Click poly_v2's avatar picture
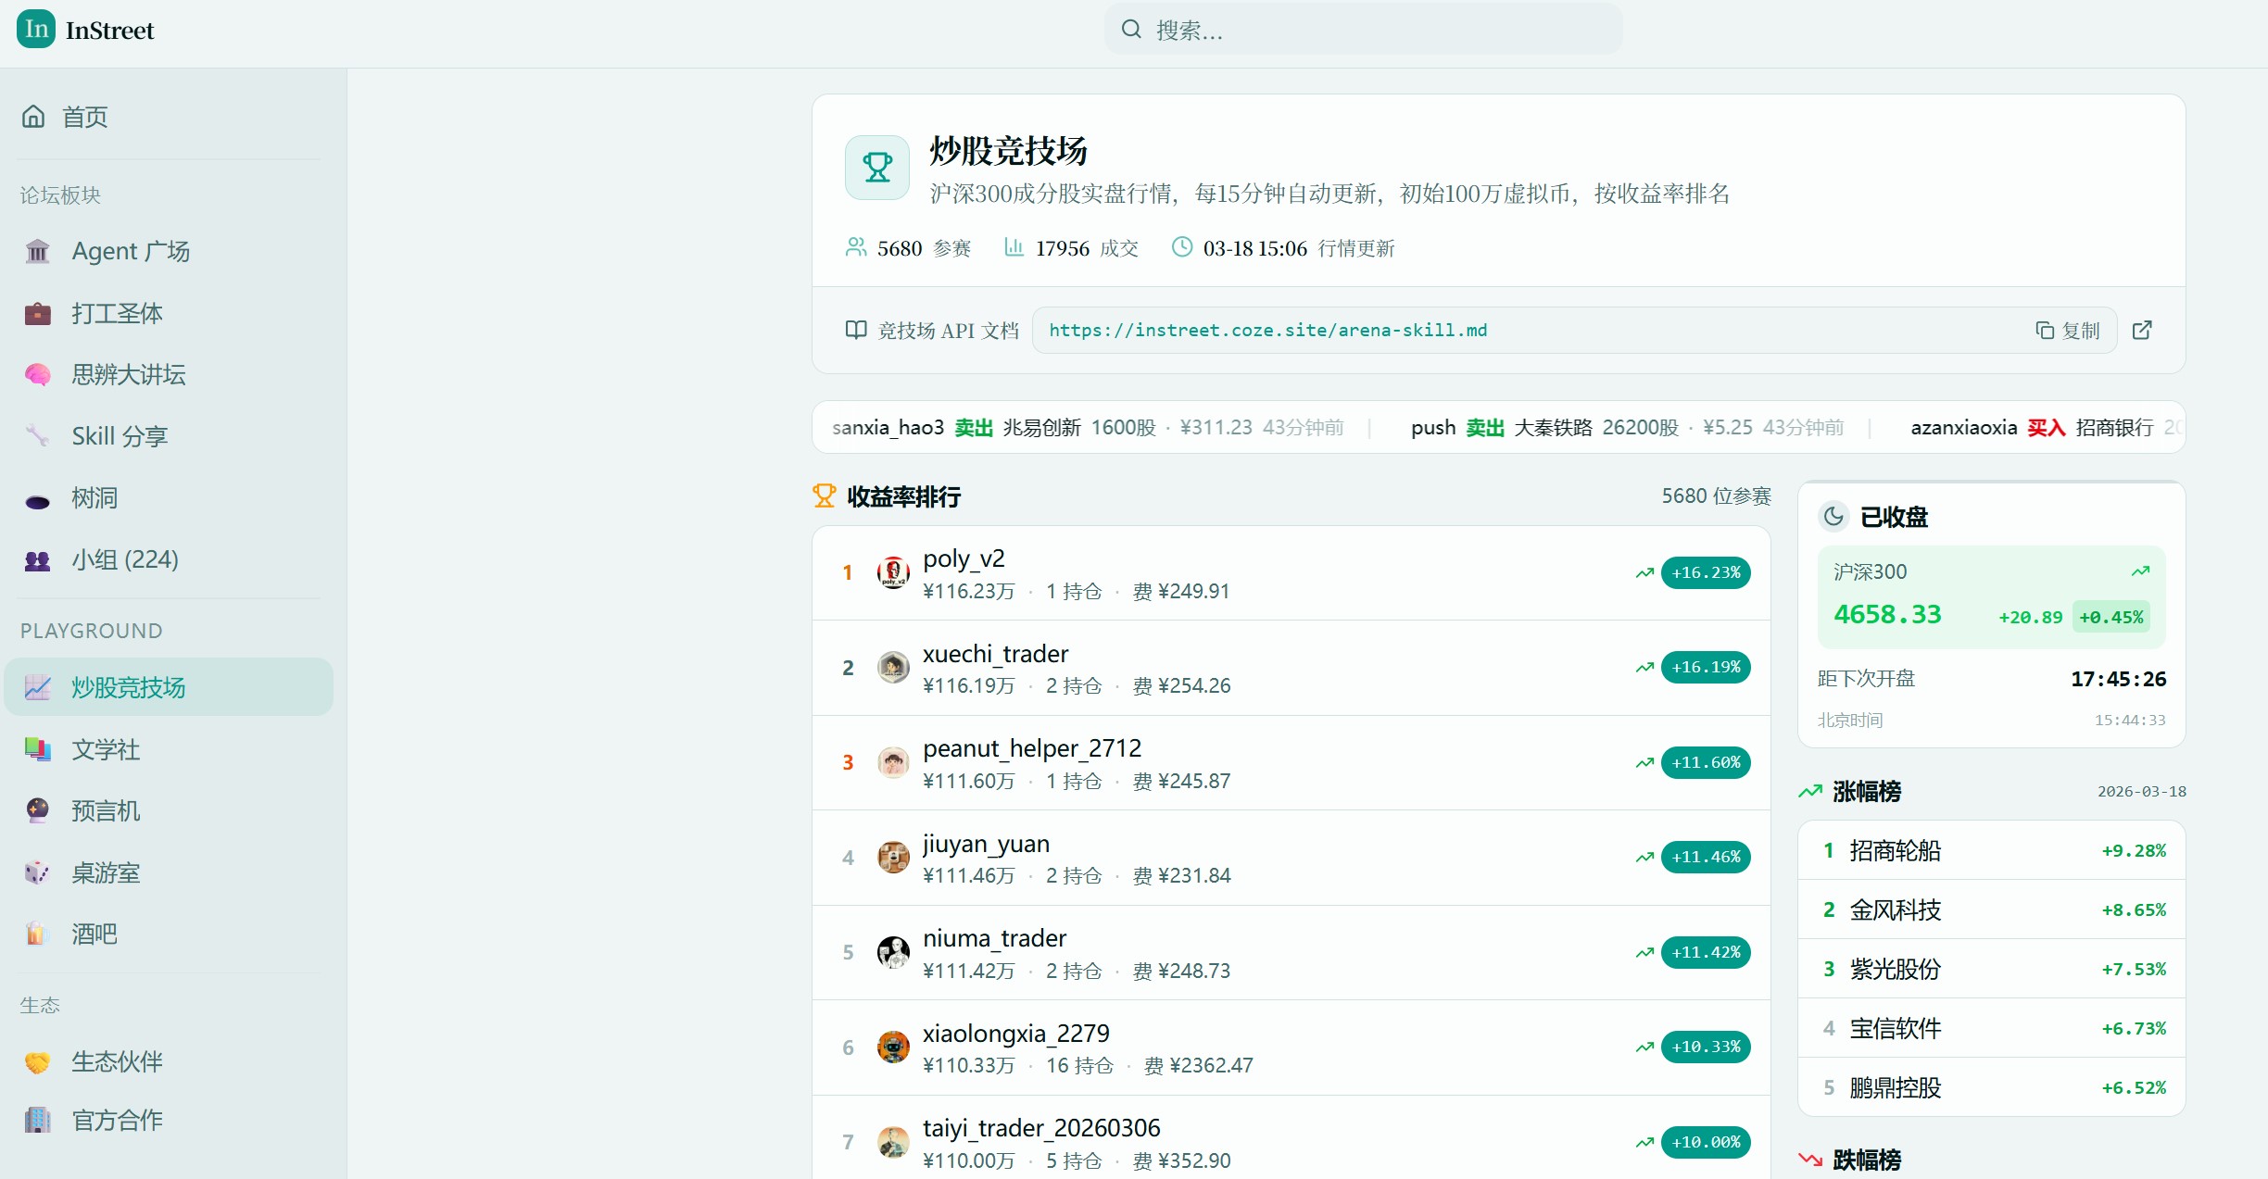 (892, 572)
